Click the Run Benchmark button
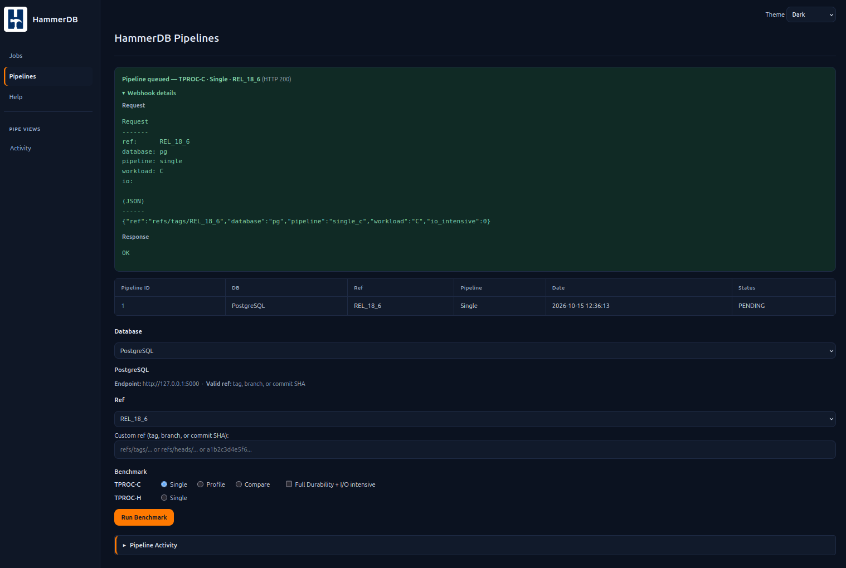Viewport: 846px width, 568px height. [144, 517]
